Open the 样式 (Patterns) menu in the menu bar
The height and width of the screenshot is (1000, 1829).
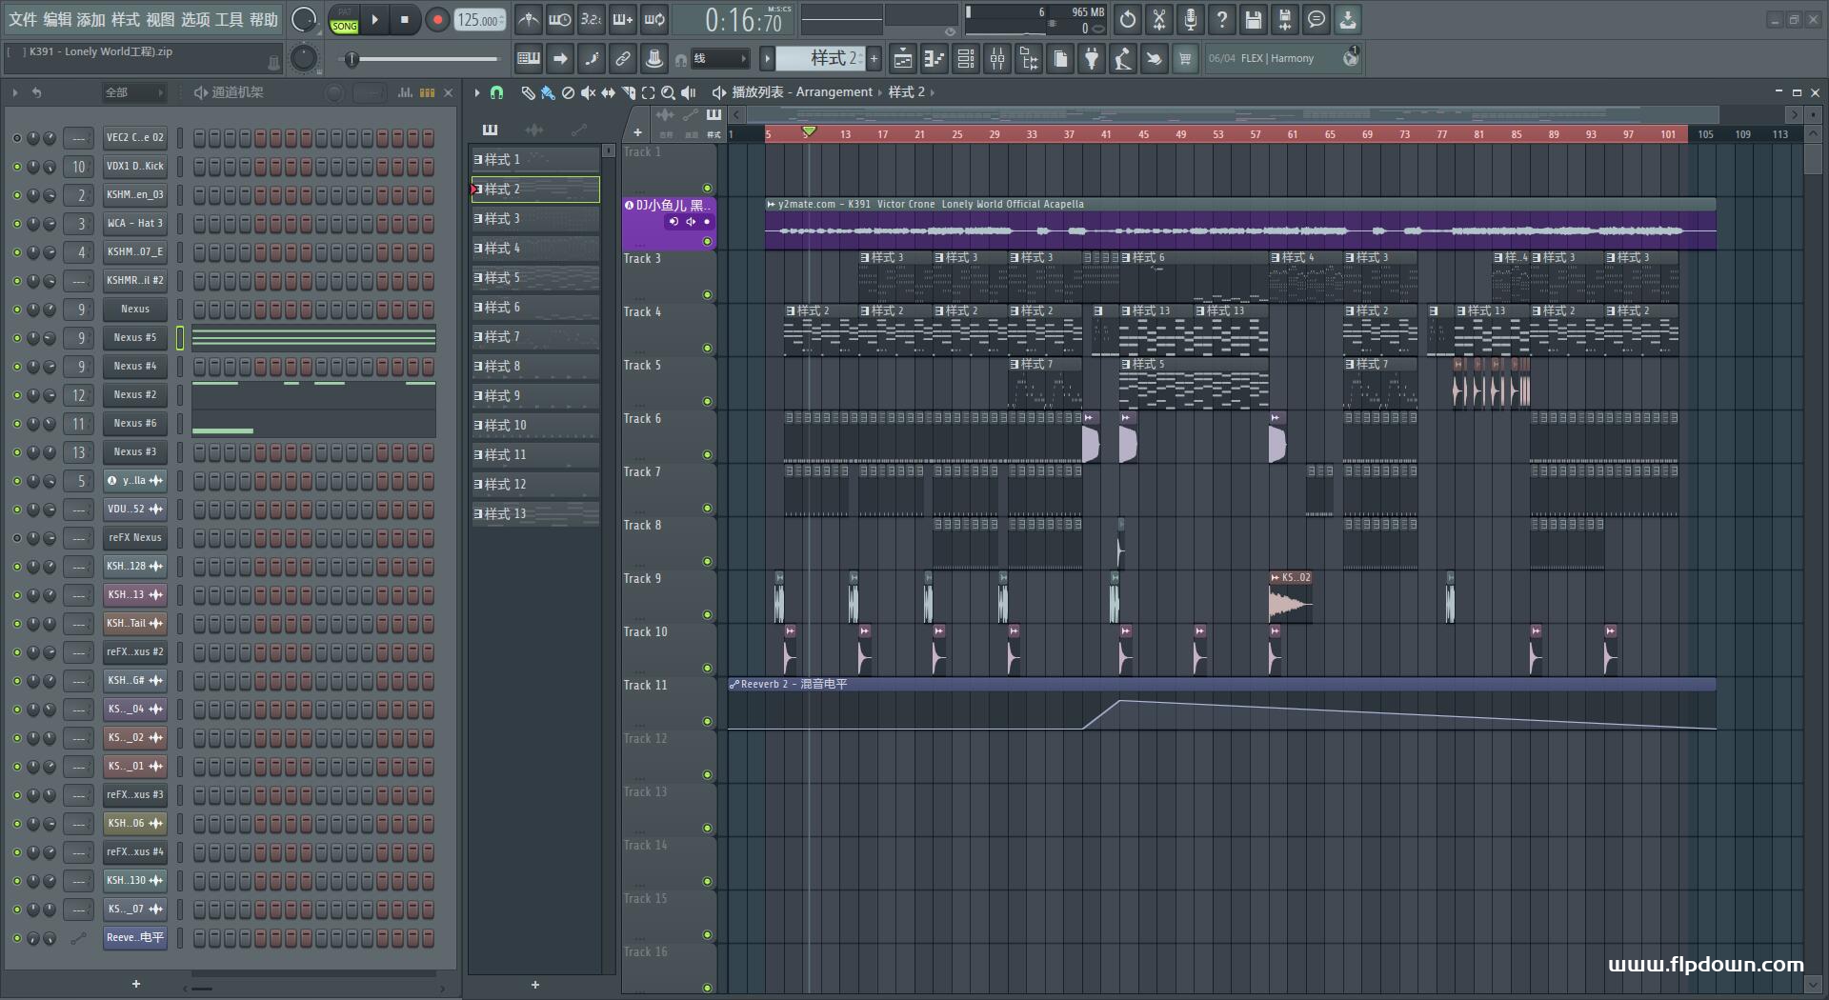click(x=126, y=19)
